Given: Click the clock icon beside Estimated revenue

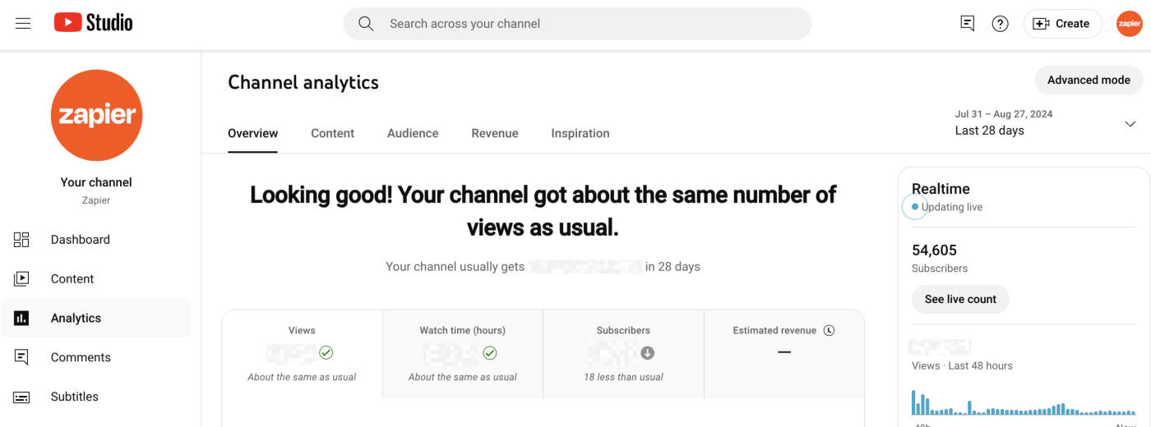Looking at the screenshot, I should pos(829,331).
